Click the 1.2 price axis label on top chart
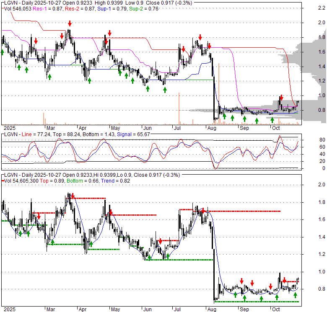 (x=322, y=81)
